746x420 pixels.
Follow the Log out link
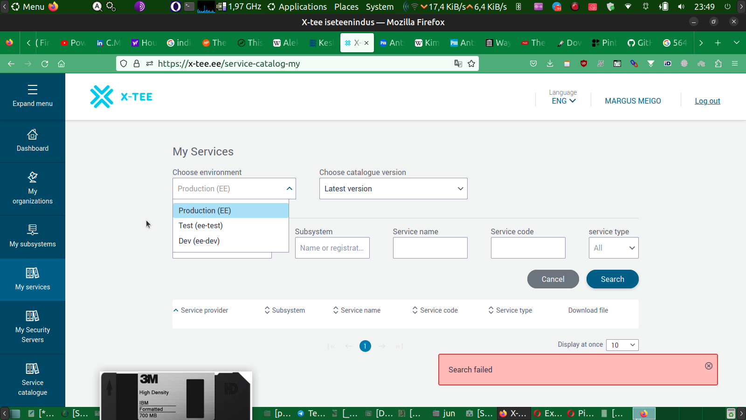coord(707,101)
